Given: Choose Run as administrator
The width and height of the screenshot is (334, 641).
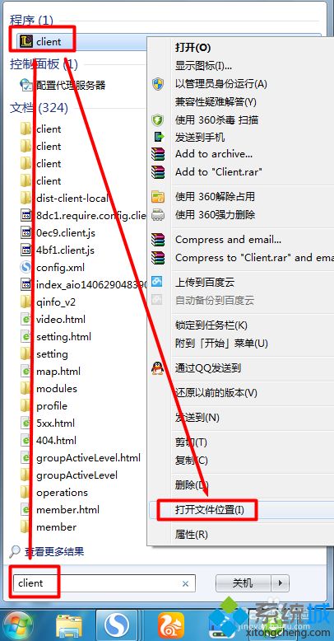Looking at the screenshot, I should (x=221, y=84).
